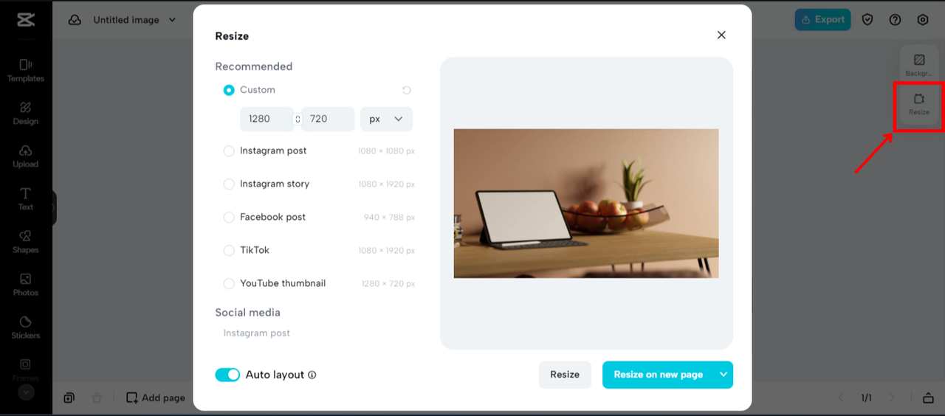This screenshot has width=945, height=416.
Task: Open the Templates panel in sidebar
Action: point(25,70)
